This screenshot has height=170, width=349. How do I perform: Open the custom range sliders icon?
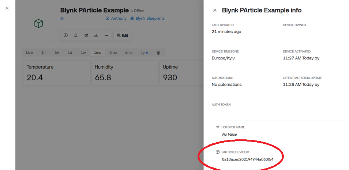158,53
